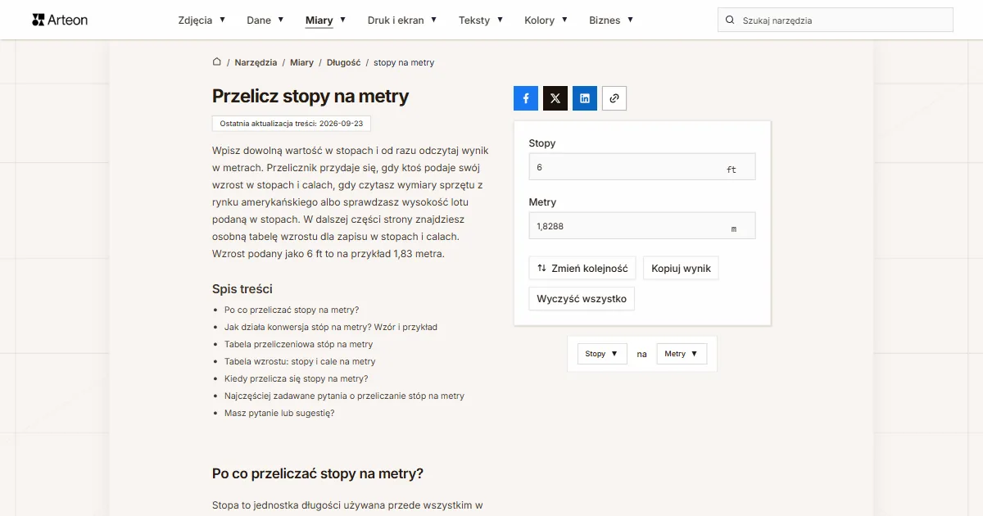Go to Długość breadcrumb
The height and width of the screenshot is (516, 983).
344,62
